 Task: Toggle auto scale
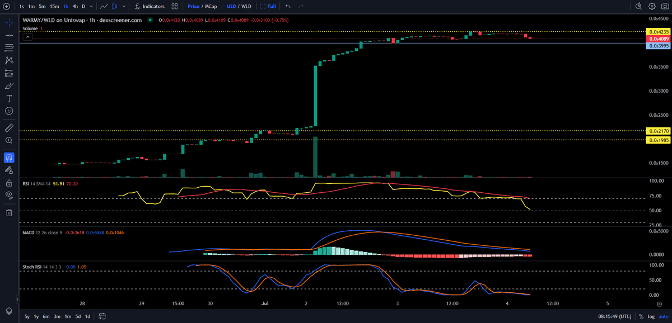662,316
